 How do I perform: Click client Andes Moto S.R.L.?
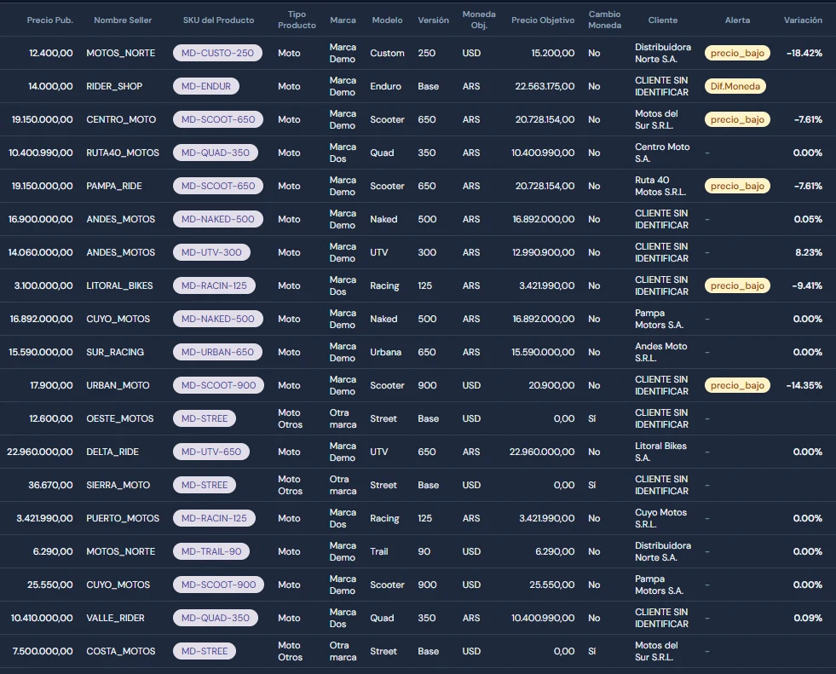[661, 352]
